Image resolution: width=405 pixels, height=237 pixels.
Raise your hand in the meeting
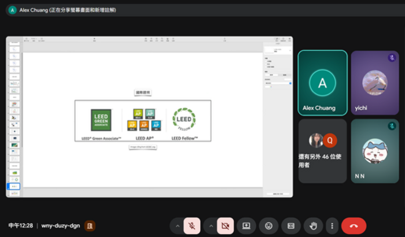[x=314, y=226]
